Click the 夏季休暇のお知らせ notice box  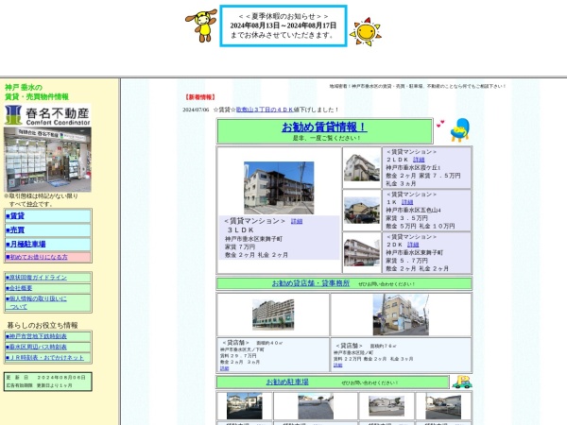(x=283, y=25)
